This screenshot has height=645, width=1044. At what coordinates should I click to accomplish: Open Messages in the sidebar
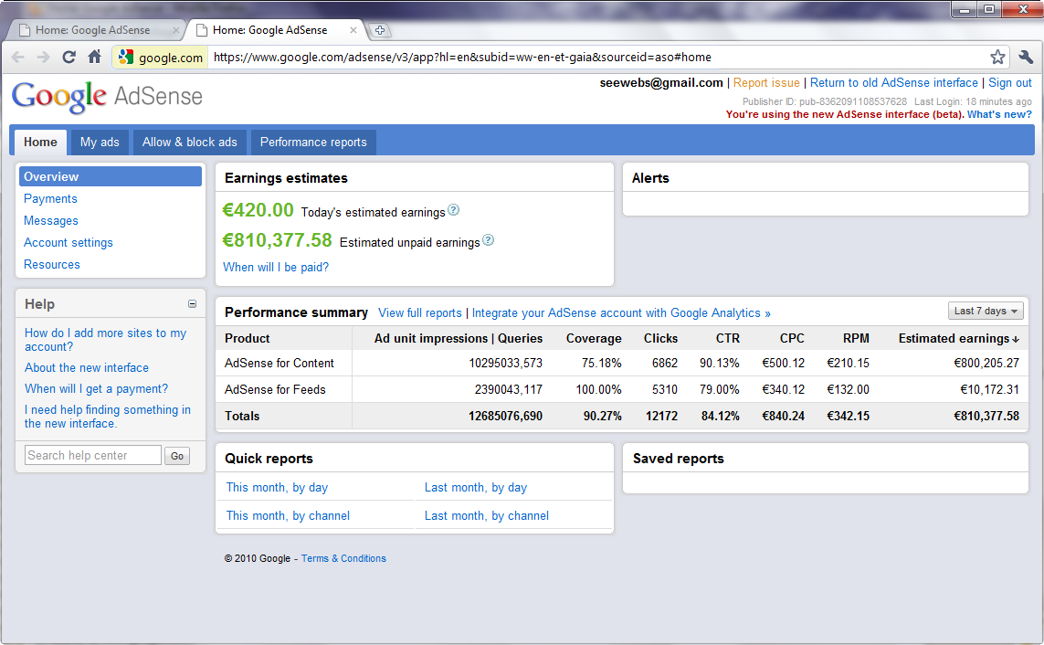coord(51,220)
